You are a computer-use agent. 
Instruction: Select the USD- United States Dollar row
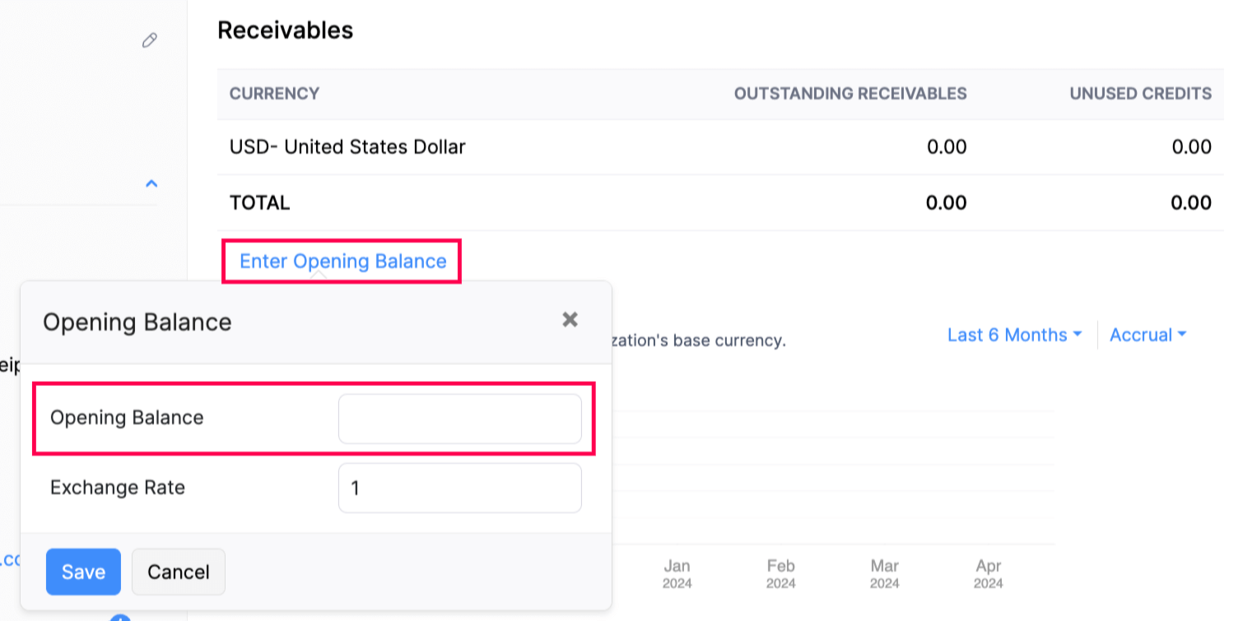point(347,146)
